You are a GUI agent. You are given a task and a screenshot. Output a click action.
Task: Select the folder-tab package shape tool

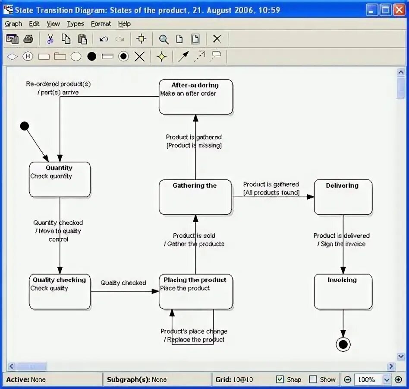click(x=60, y=56)
